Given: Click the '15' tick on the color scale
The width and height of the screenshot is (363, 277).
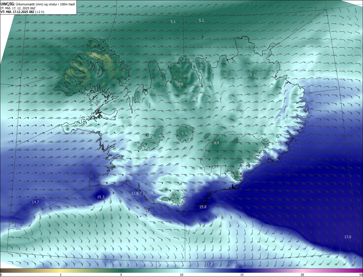Looking at the screenshot, I should point(242,275).
